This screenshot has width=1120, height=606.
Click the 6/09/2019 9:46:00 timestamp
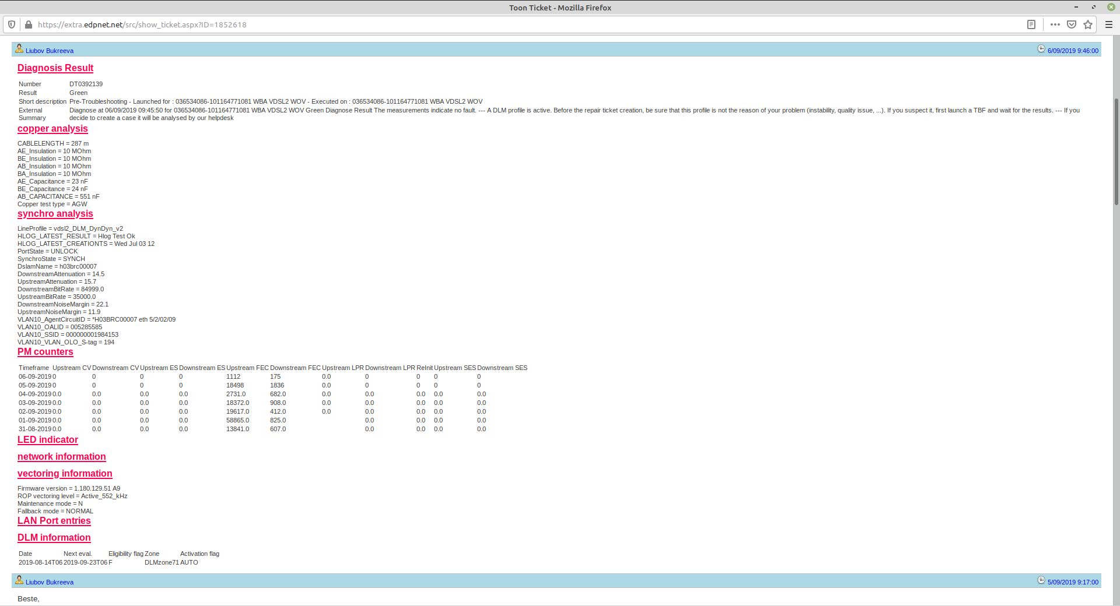tap(1073, 51)
